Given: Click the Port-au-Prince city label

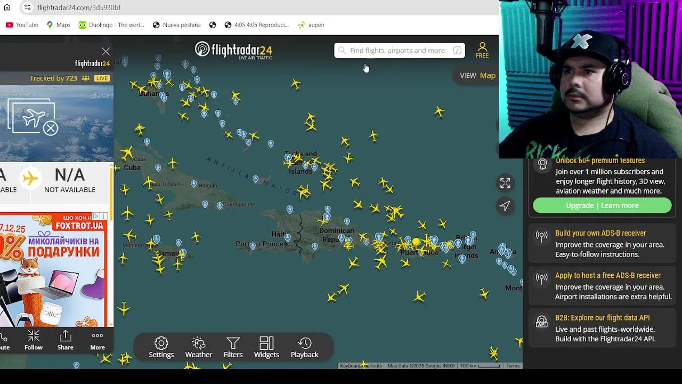Looking at the screenshot, I should tap(262, 244).
